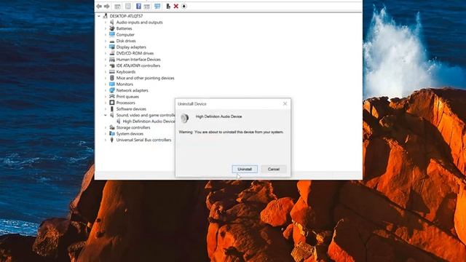Click the Batteries category icon
Screen dimensions: 466x262
pyautogui.click(x=112, y=28)
